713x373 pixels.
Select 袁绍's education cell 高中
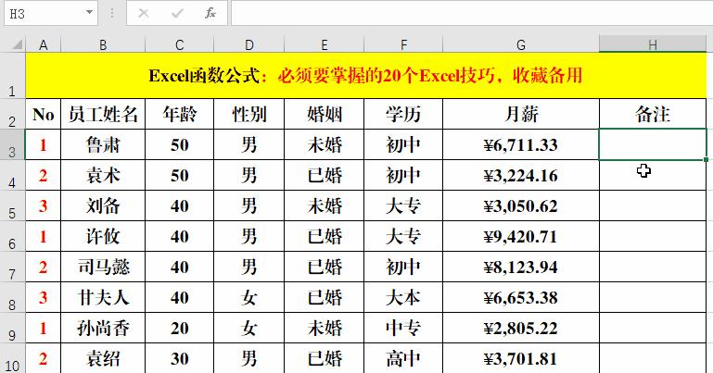pos(403,358)
